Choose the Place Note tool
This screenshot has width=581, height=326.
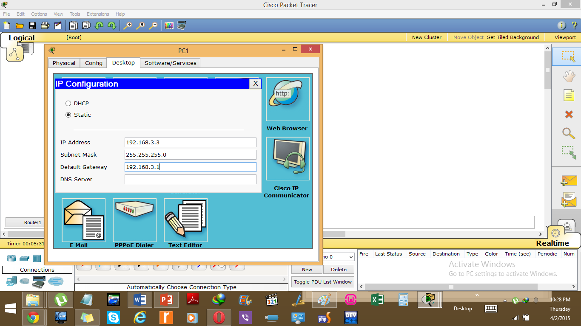tap(569, 95)
